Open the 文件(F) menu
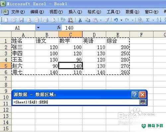The image size is (166, 132). pyautogui.click(x=18, y=12)
